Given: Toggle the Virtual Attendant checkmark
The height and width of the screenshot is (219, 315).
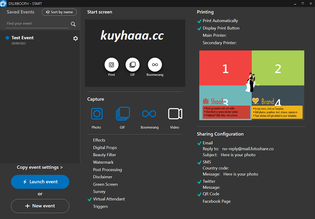Looking at the screenshot, I should pos(90,199).
